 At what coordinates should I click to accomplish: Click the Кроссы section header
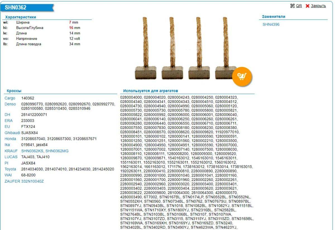pyautogui.click(x=14, y=91)
